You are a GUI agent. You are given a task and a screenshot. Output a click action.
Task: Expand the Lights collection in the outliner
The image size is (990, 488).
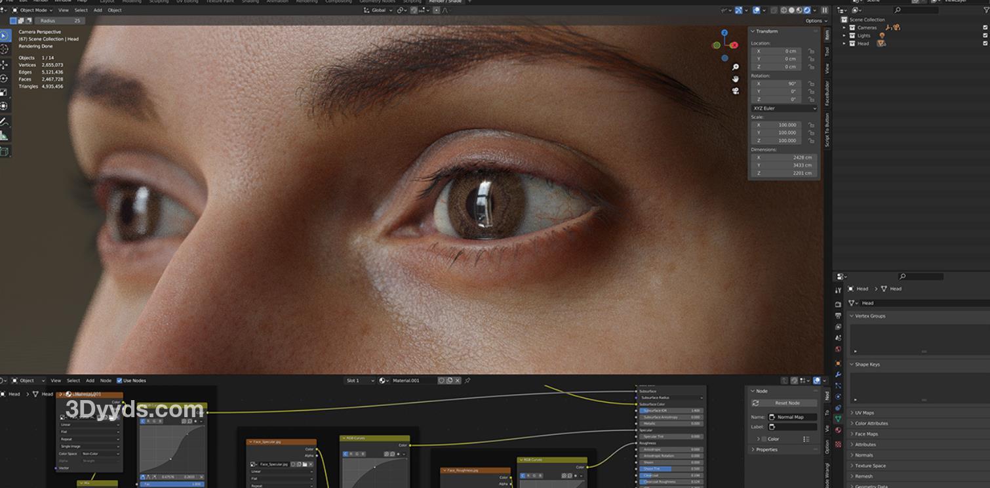tap(844, 35)
